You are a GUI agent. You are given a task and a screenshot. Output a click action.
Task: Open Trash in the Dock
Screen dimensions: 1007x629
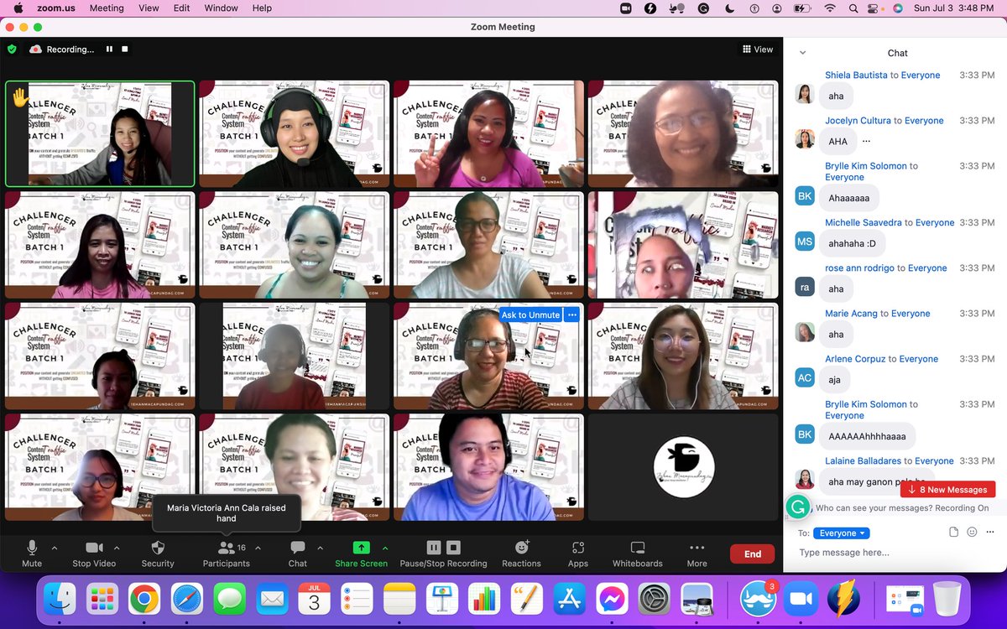tap(947, 599)
